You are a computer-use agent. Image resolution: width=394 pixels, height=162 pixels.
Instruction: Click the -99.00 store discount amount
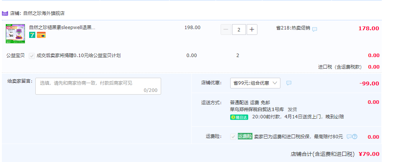point(369,83)
